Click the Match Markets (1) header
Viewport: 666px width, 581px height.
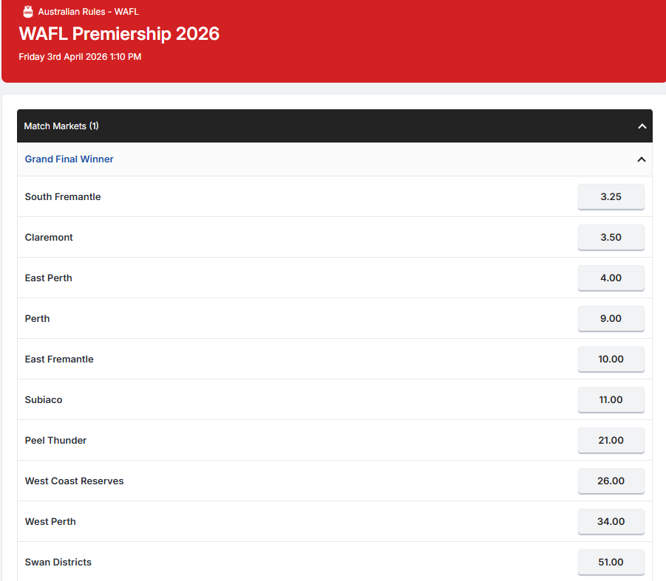tap(61, 126)
